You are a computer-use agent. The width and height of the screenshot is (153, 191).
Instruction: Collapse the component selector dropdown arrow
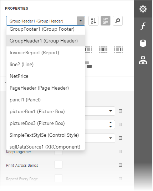click(81, 21)
